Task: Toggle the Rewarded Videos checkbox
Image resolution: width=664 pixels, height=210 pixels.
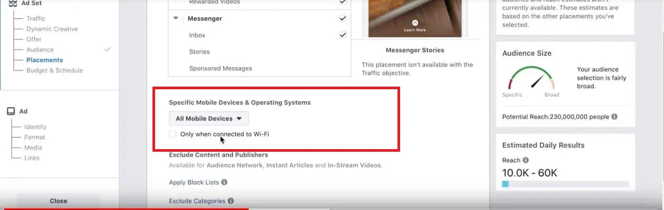Action: 343,2
